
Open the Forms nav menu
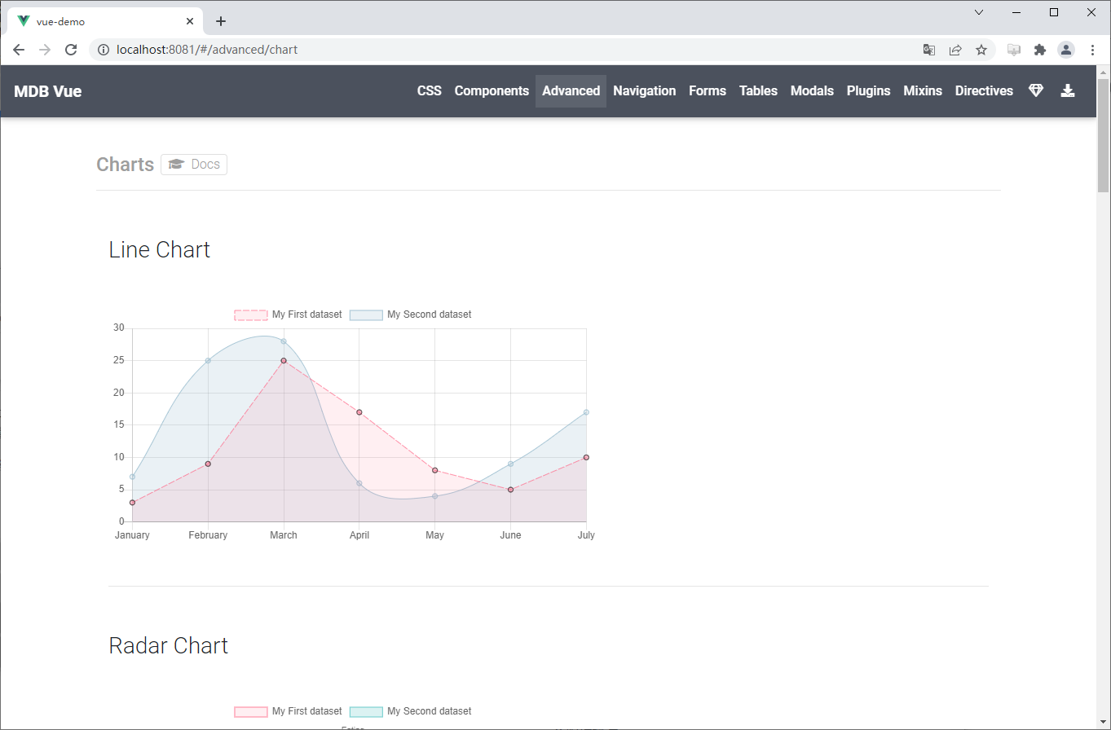point(708,91)
